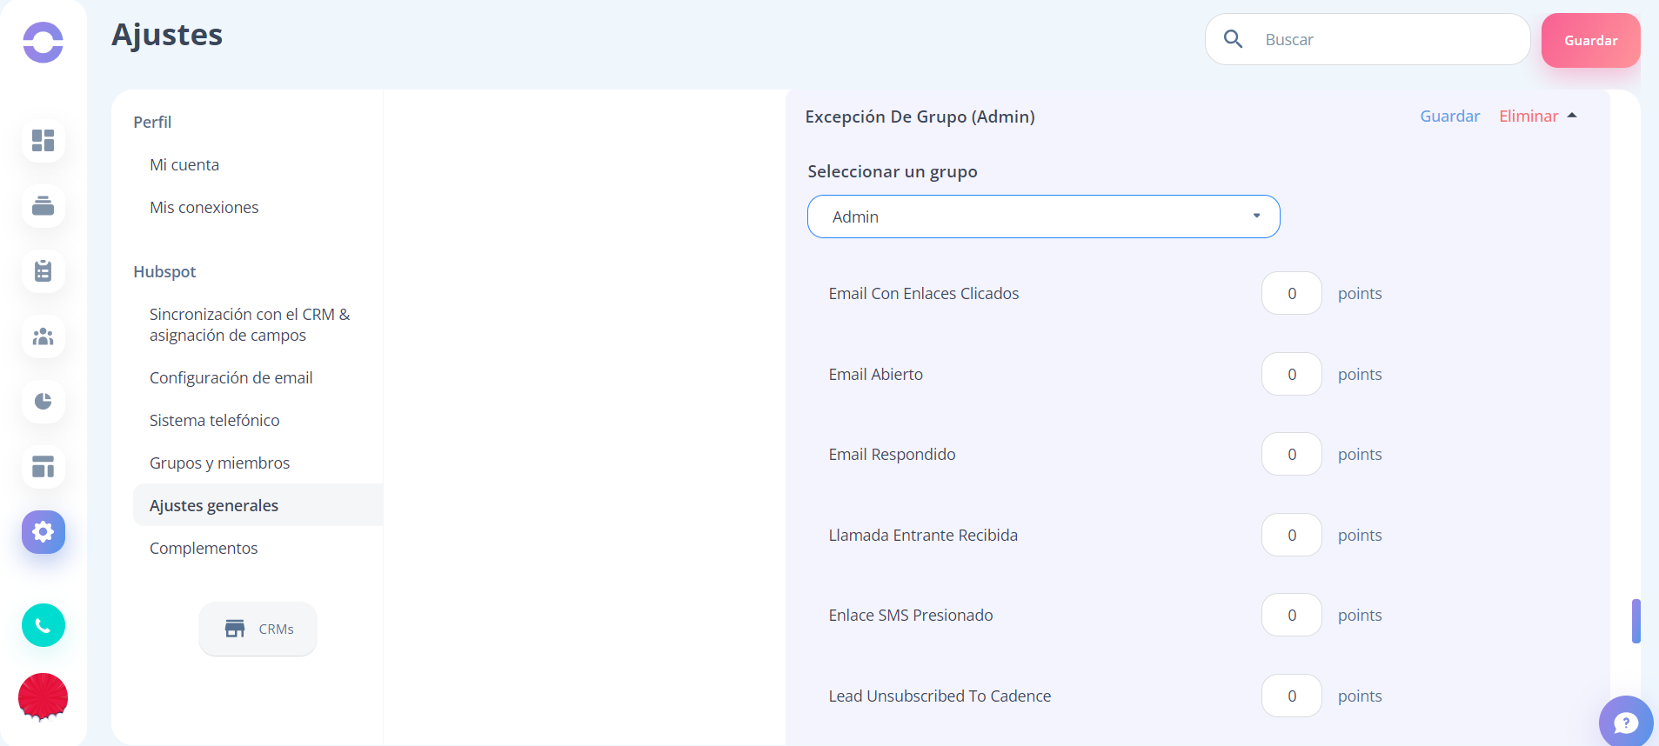Open Complementos settings

click(x=204, y=548)
